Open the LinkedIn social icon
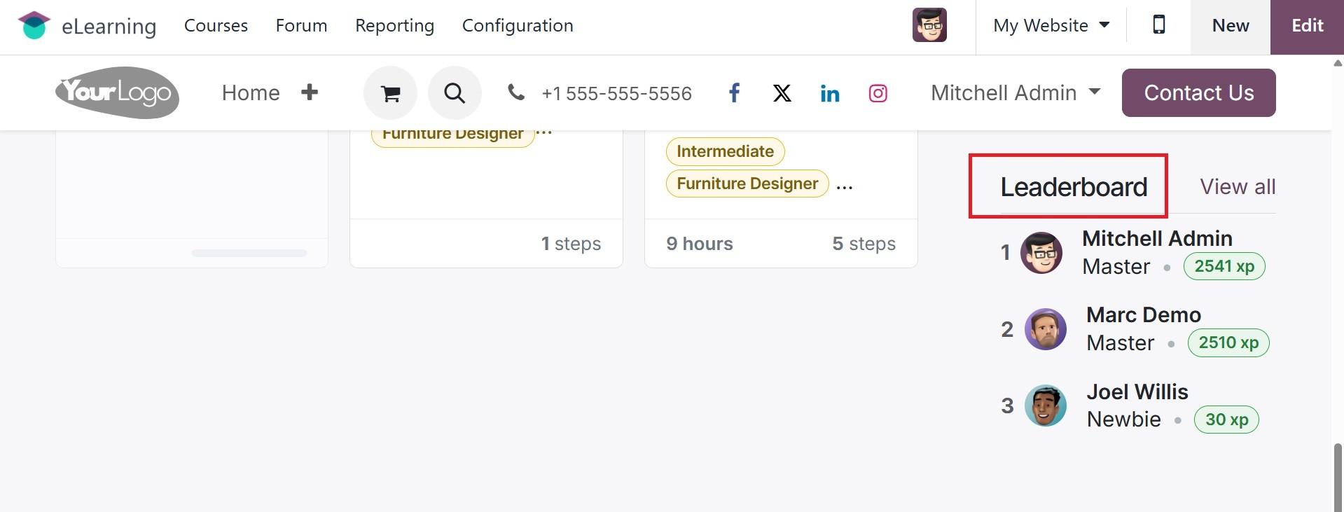Screen dimensions: 1344x512 (830, 93)
